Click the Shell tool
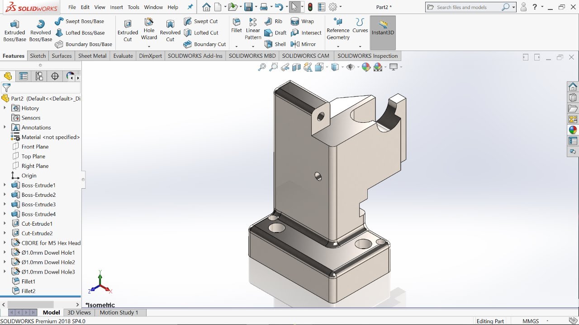Screen dimensions: 579x325 coord(275,44)
